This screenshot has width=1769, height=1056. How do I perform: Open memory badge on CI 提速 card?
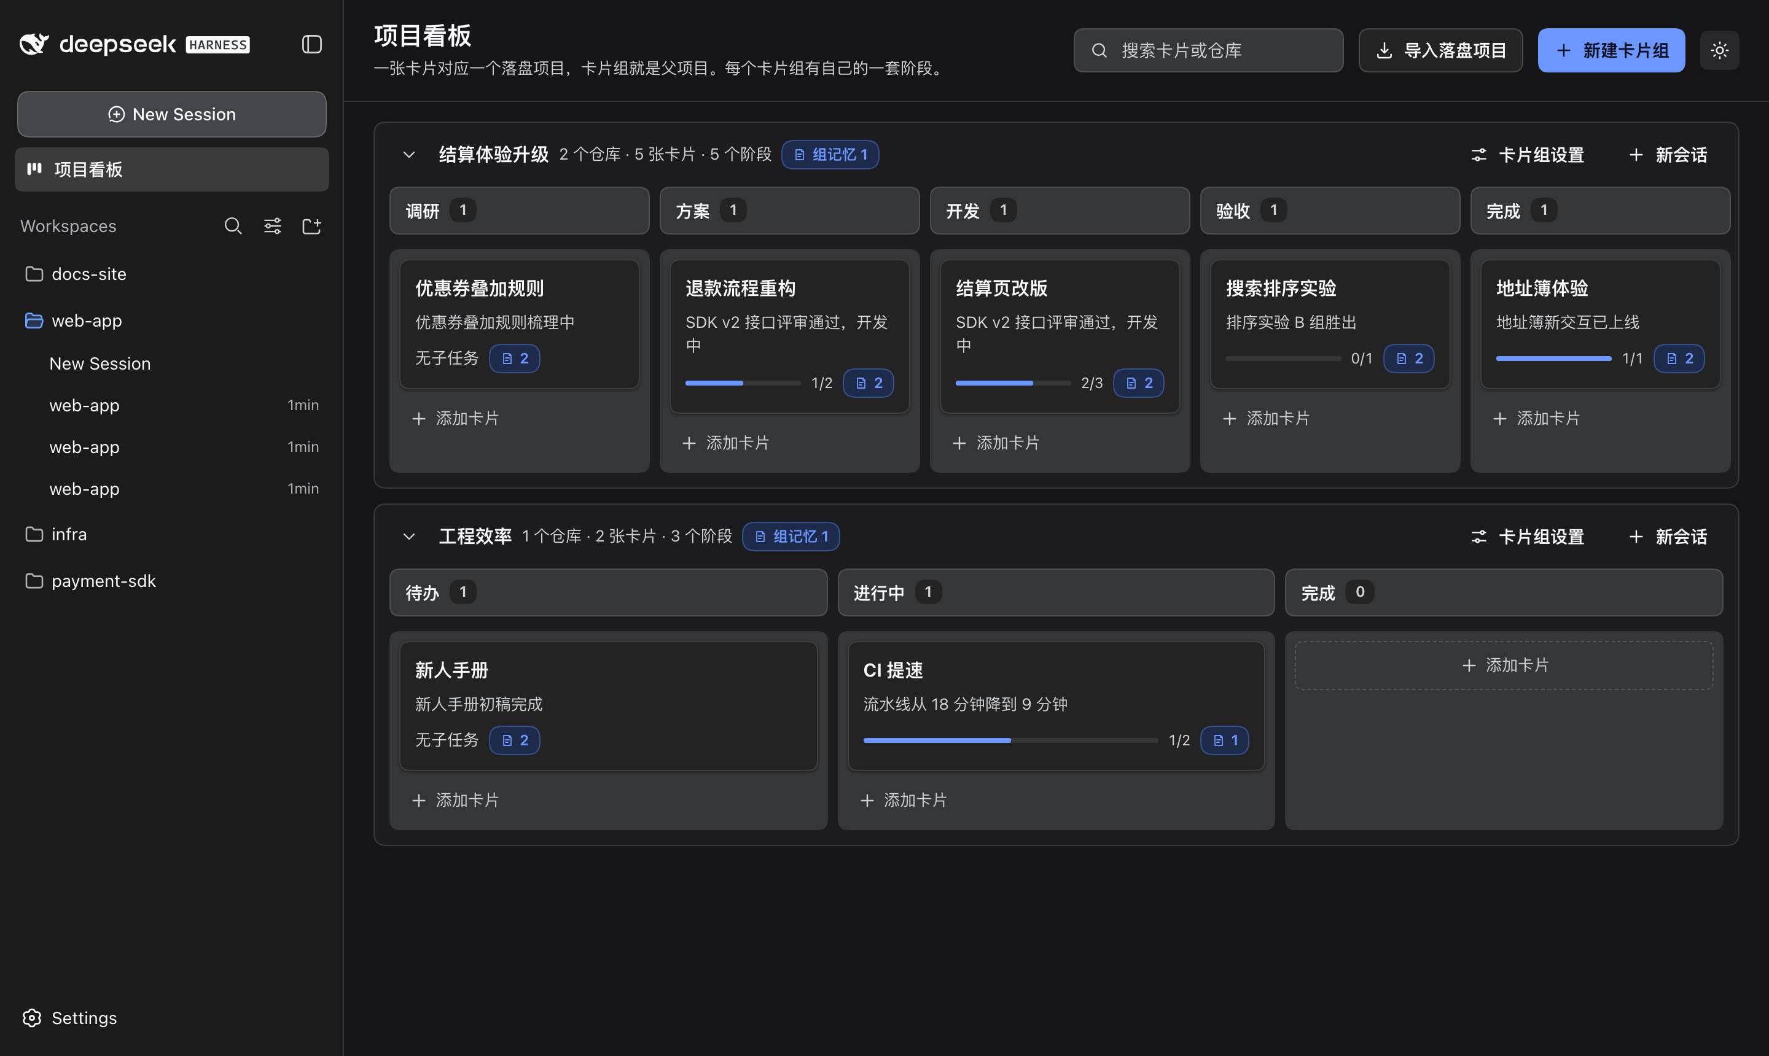pos(1224,740)
